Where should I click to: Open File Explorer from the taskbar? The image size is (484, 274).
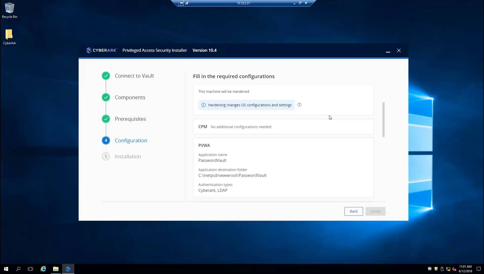click(x=56, y=269)
